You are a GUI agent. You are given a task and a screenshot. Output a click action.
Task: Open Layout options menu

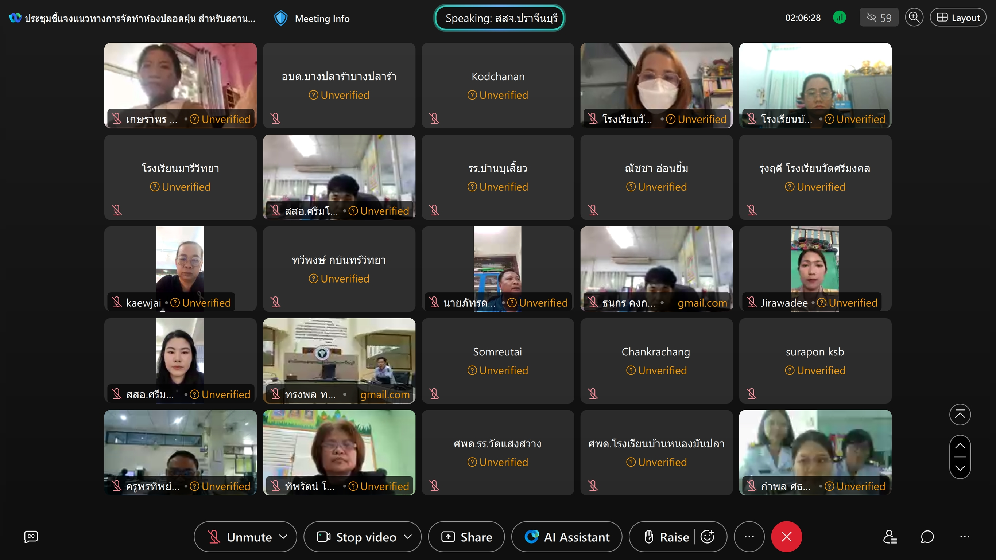[x=958, y=18]
